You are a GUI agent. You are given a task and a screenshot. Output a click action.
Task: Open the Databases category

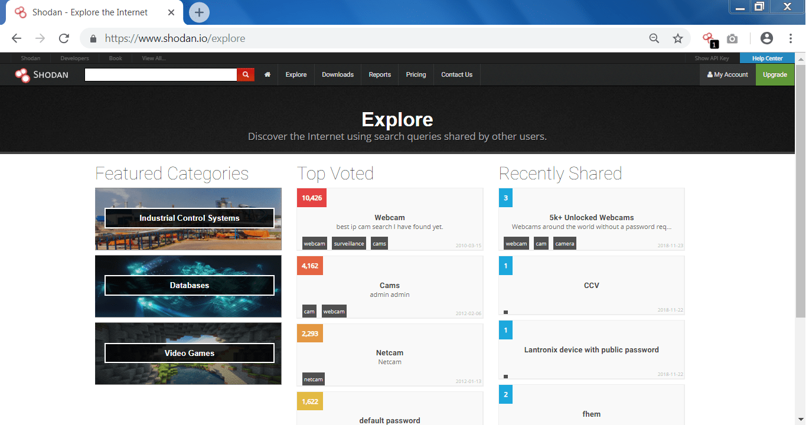pyautogui.click(x=188, y=286)
